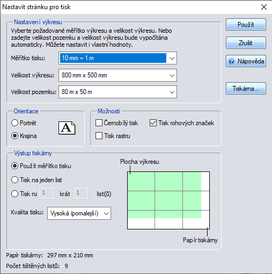
Task: Open the Kvalita tisku dropdown
Action: 79,213
